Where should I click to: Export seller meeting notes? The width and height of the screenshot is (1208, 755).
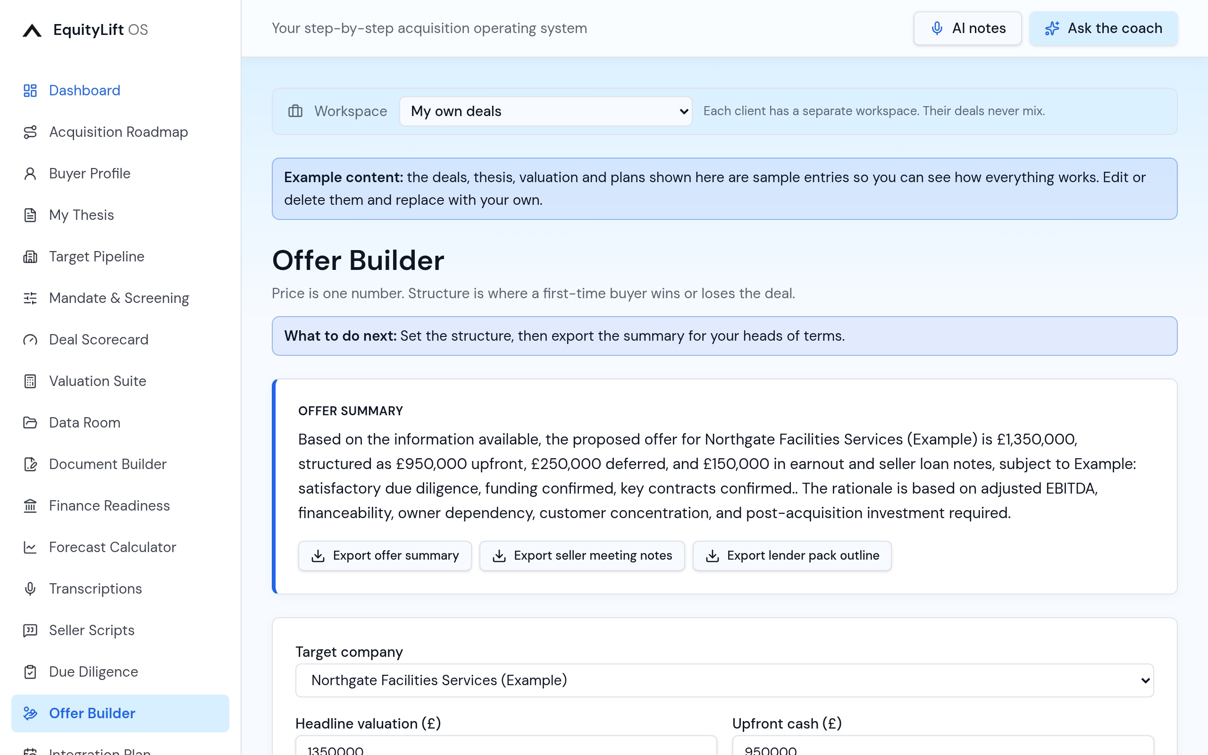[x=582, y=556]
